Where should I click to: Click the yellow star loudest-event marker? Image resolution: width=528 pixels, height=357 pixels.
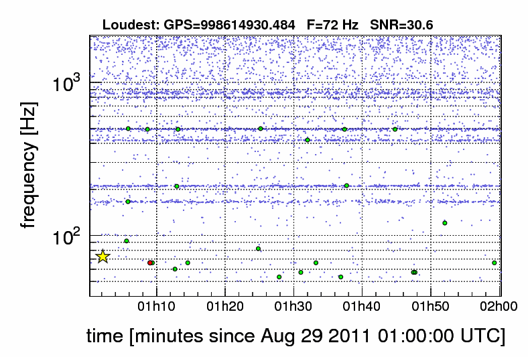[x=103, y=257]
